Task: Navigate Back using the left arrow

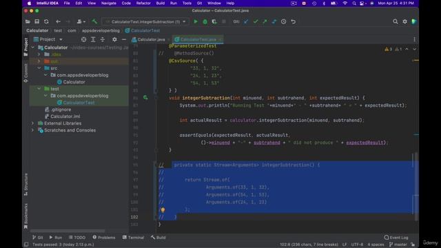Action: point(58,21)
